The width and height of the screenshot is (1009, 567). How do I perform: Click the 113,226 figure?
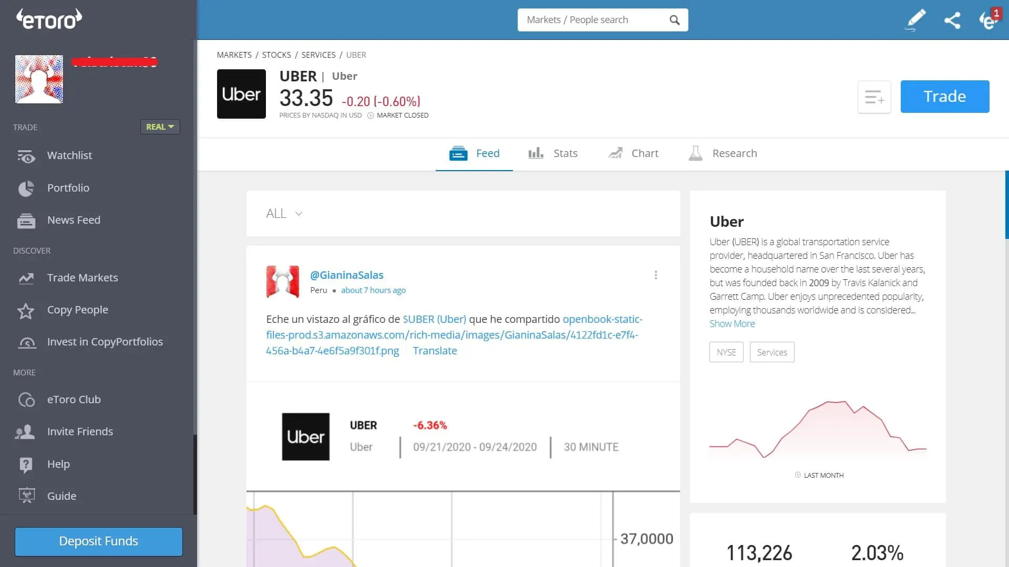[x=759, y=553]
